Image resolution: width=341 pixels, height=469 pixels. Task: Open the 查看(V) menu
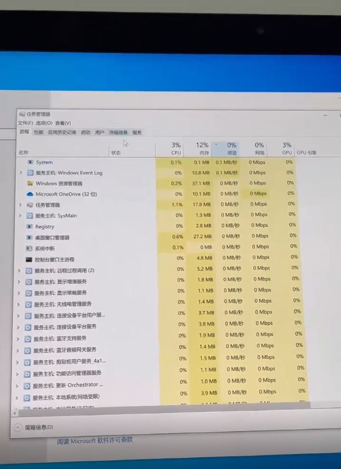coord(63,123)
